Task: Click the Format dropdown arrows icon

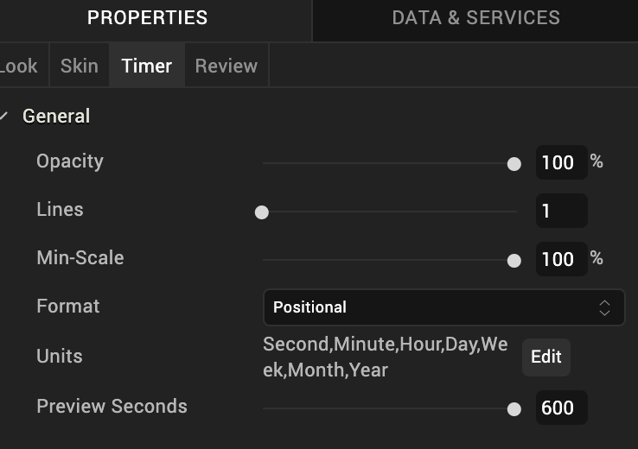Action: point(605,307)
